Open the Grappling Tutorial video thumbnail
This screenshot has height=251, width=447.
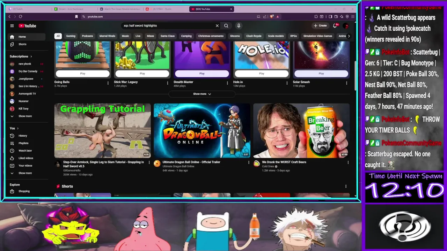(x=102, y=131)
